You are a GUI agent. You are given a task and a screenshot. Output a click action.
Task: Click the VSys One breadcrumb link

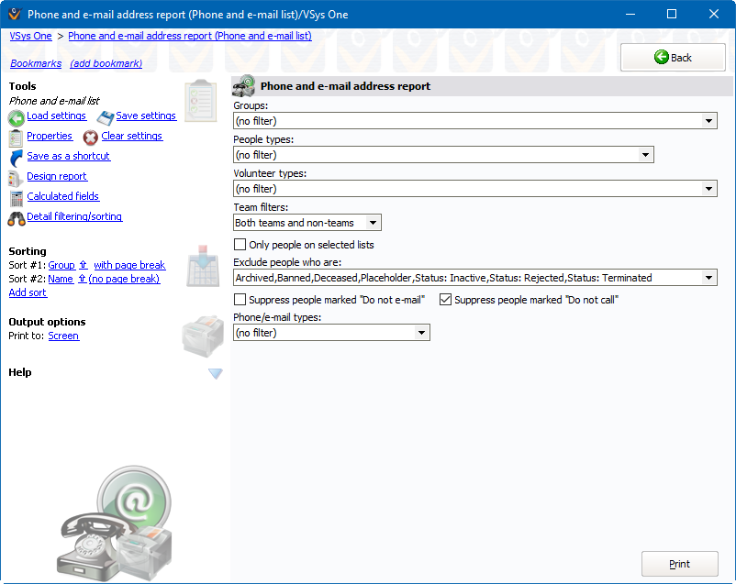click(30, 36)
